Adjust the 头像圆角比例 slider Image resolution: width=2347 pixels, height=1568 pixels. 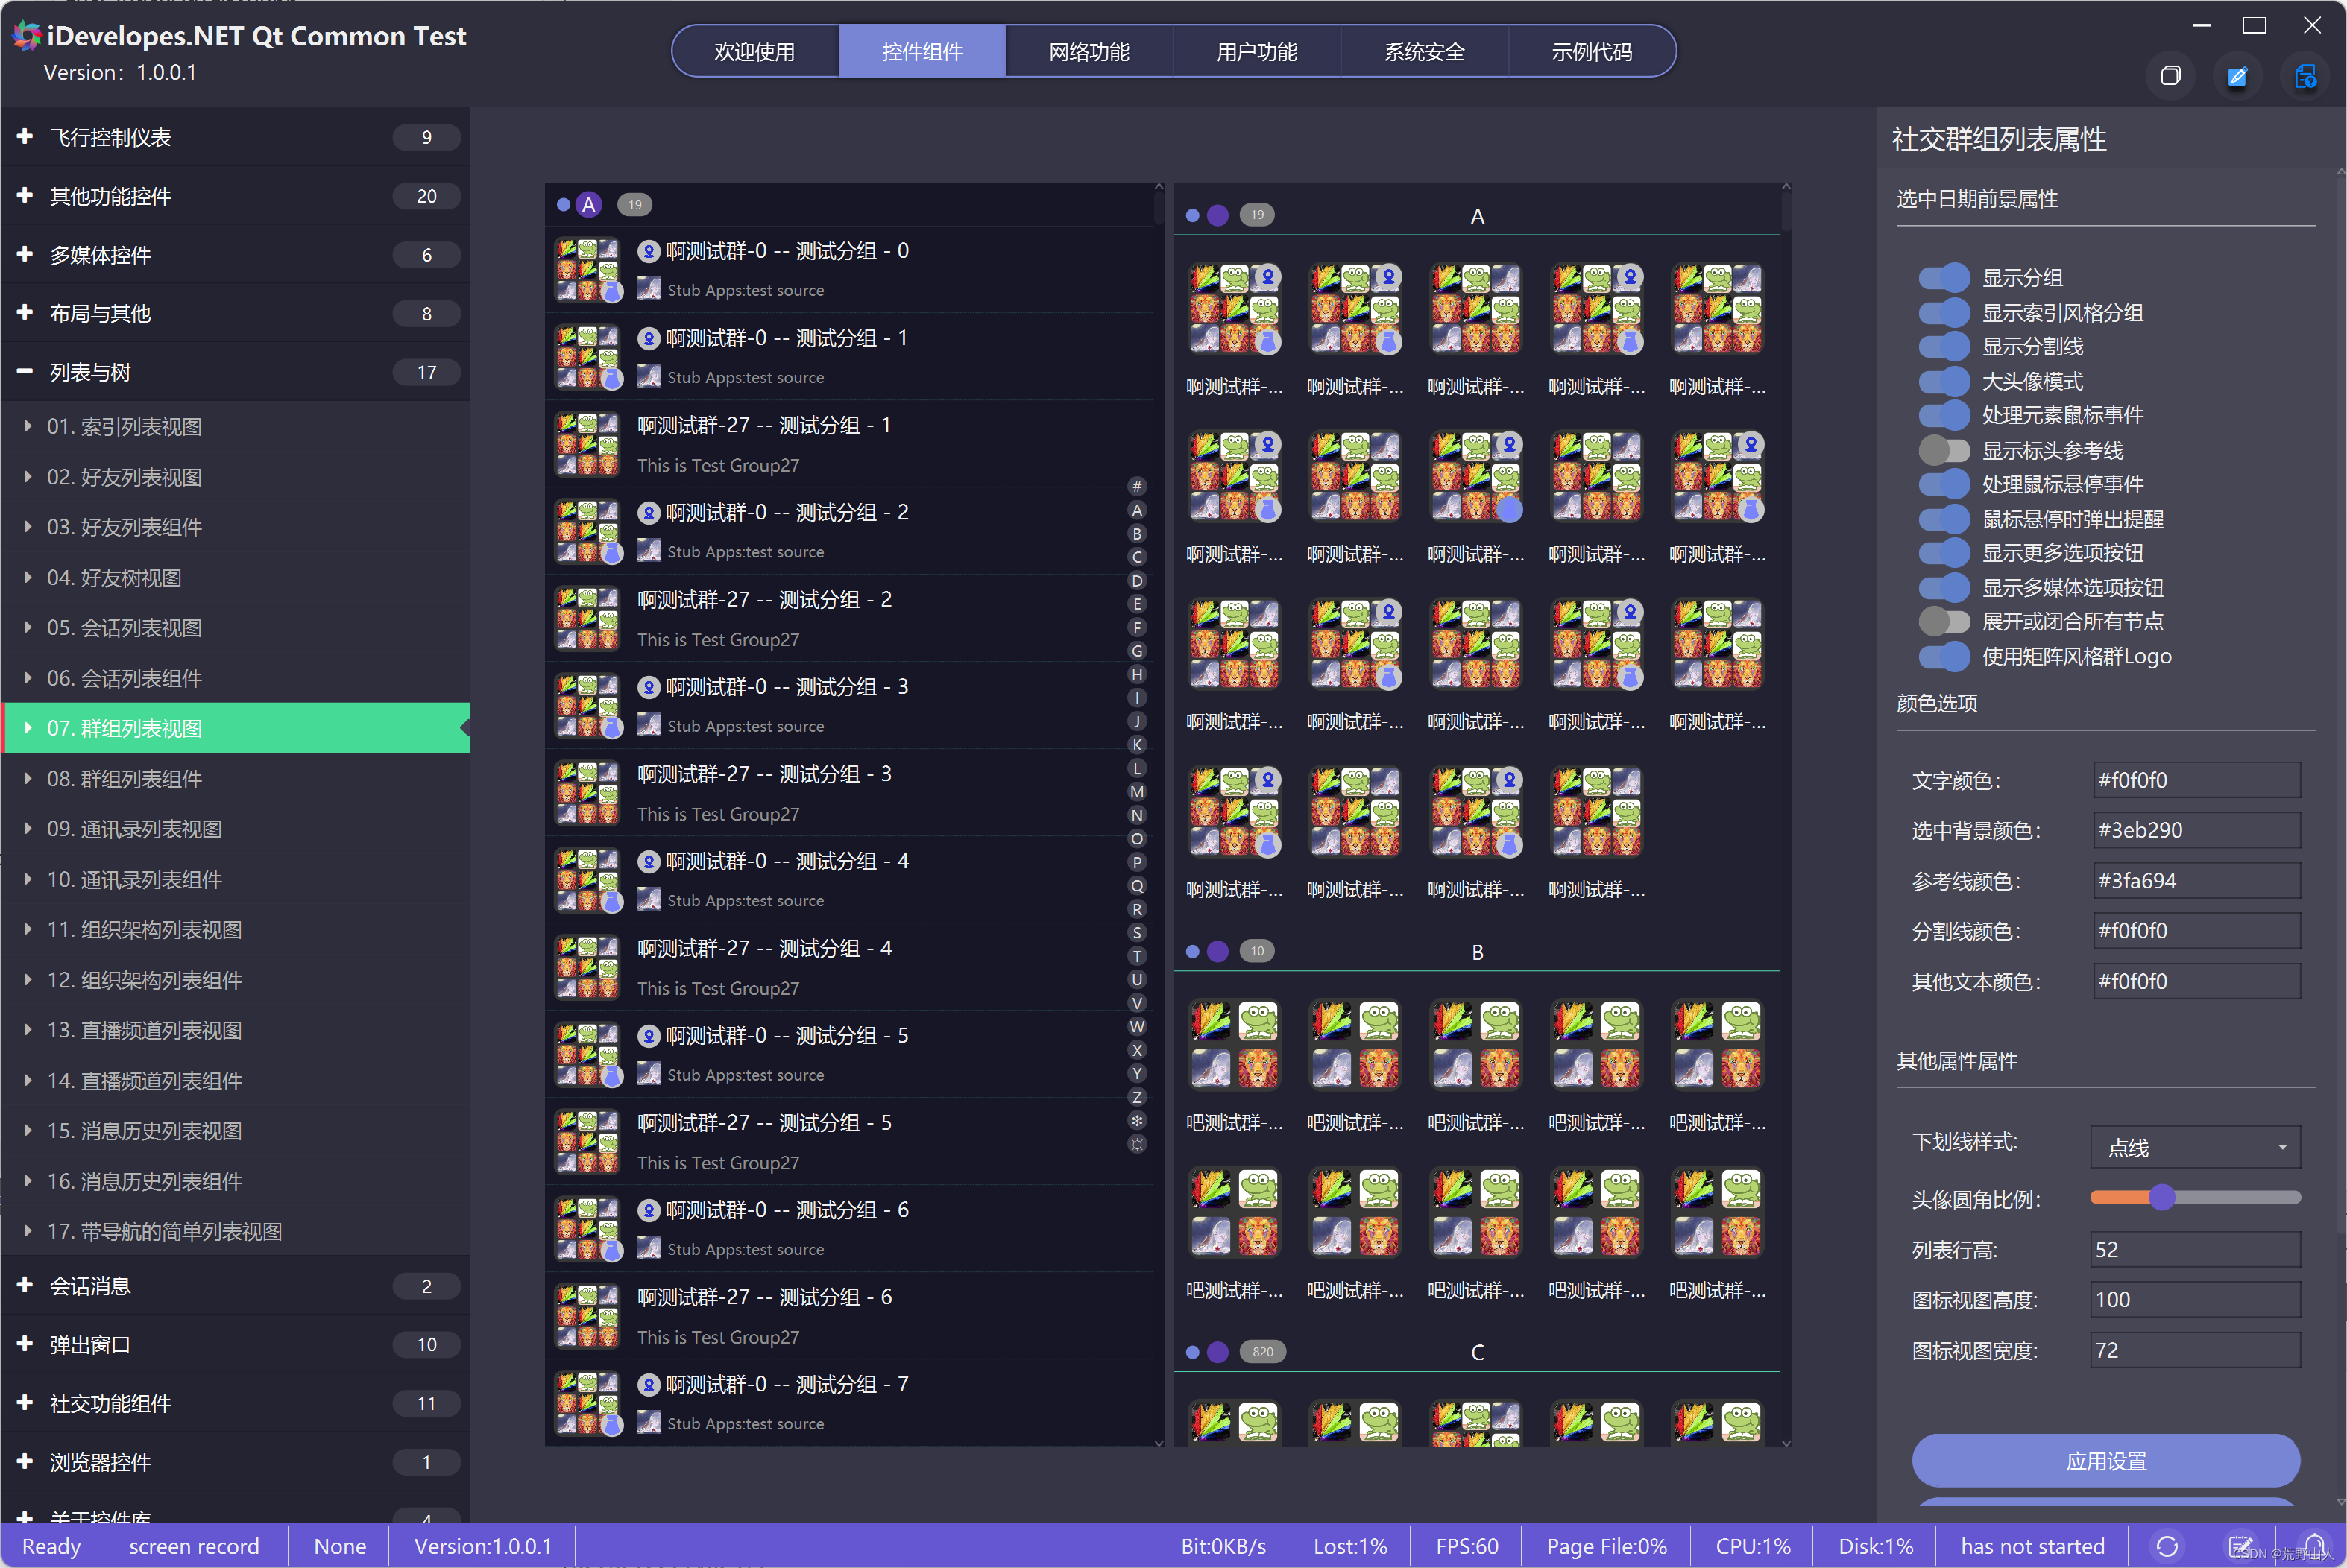pos(2164,1197)
